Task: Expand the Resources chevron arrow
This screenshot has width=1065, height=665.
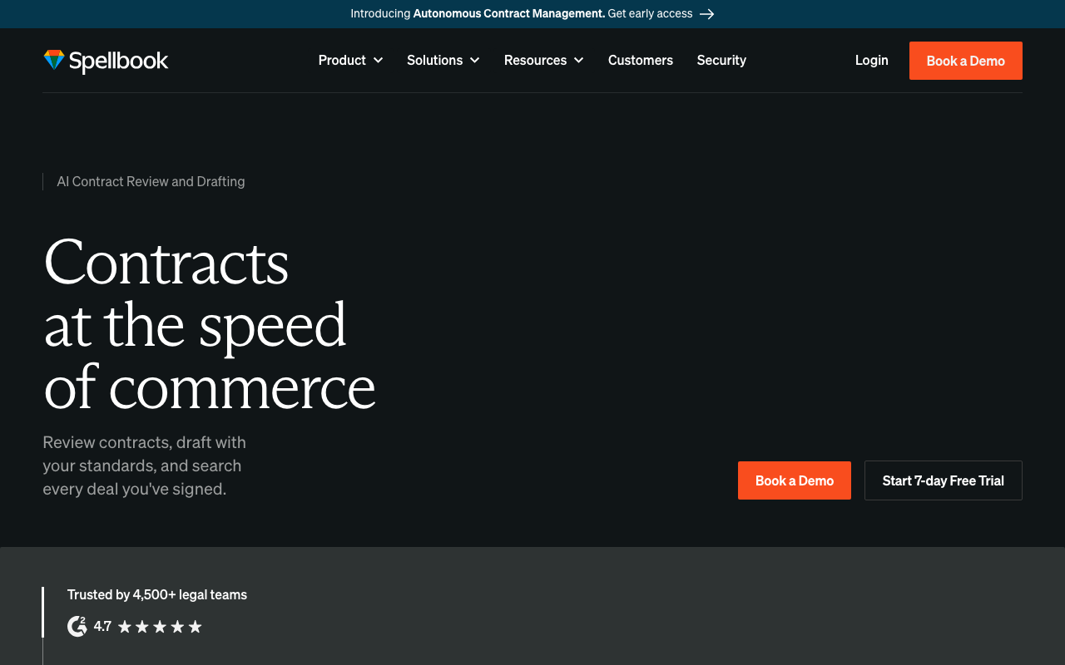Action: (578, 61)
